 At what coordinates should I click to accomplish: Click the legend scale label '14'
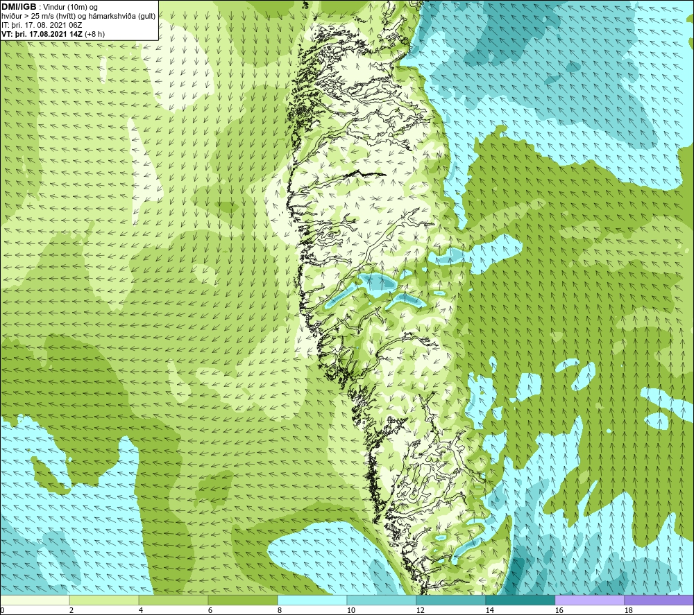[x=489, y=610]
